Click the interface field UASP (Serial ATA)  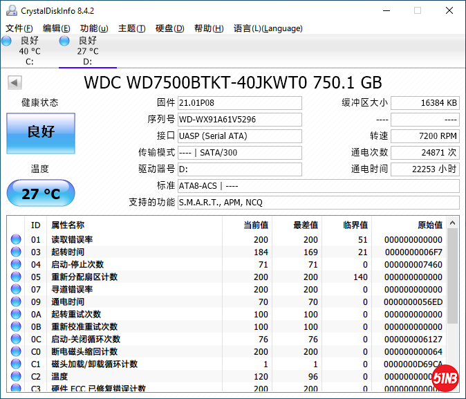240,136
